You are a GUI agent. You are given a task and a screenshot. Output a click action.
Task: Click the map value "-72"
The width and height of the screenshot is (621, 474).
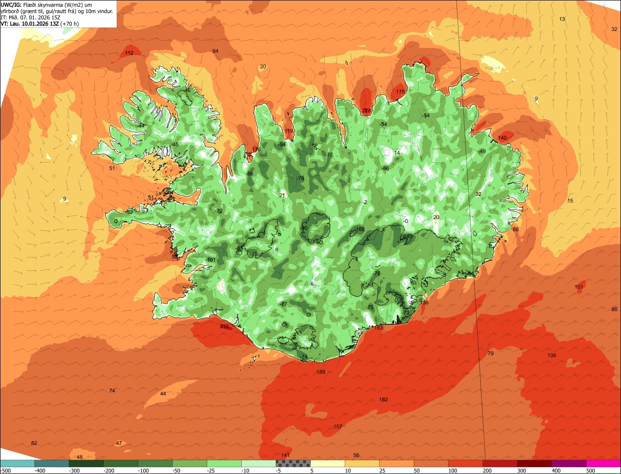pyautogui.click(x=219, y=211)
